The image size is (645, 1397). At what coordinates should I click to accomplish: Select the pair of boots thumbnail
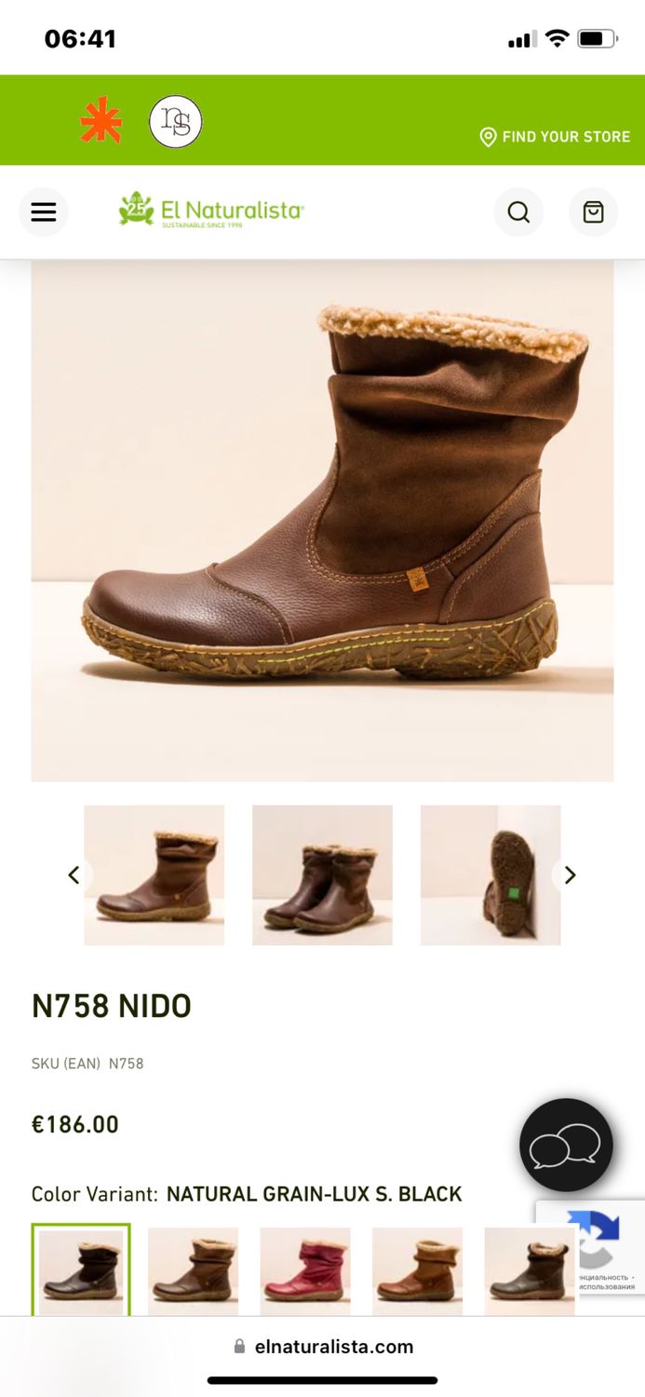(x=322, y=875)
